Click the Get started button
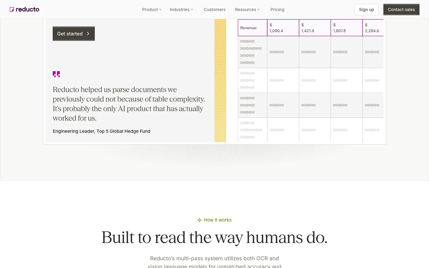The image size is (429, 268). point(74,34)
